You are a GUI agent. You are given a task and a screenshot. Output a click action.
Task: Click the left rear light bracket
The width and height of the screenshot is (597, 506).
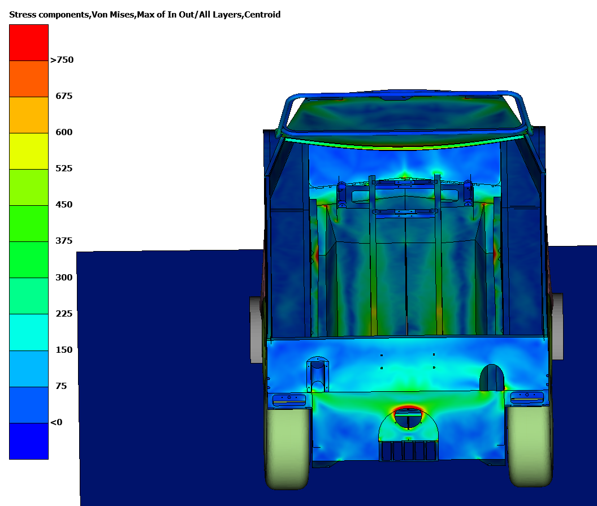click(x=289, y=399)
